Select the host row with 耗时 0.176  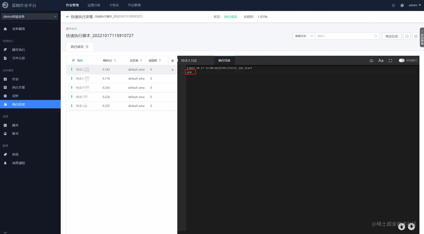121,79
